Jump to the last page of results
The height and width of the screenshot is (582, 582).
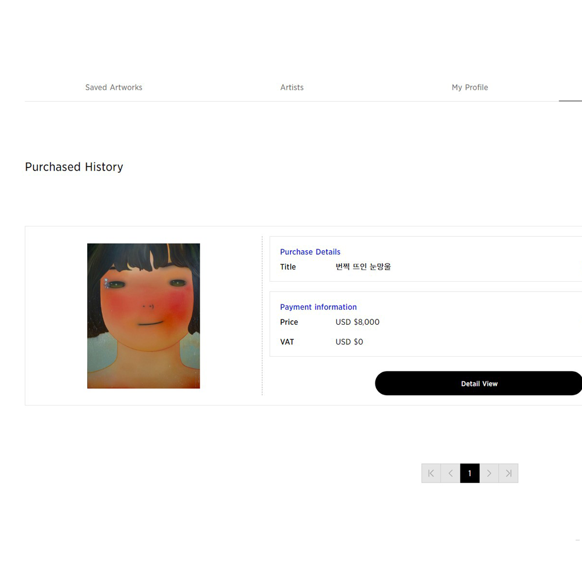(509, 473)
